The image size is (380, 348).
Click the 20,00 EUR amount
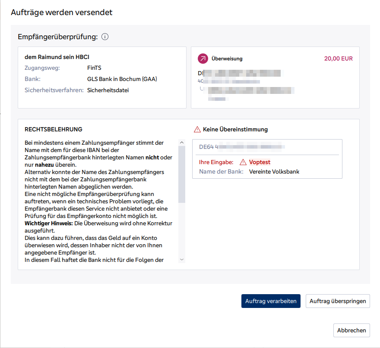click(338, 59)
